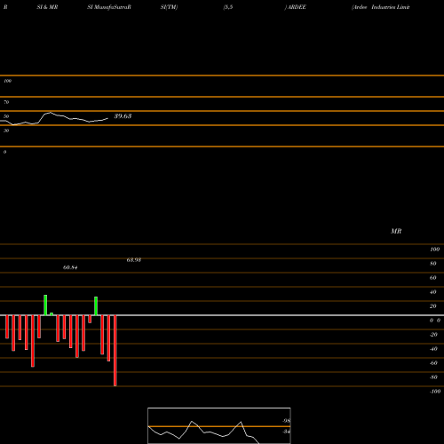Select the MR axis label -20

433,335
